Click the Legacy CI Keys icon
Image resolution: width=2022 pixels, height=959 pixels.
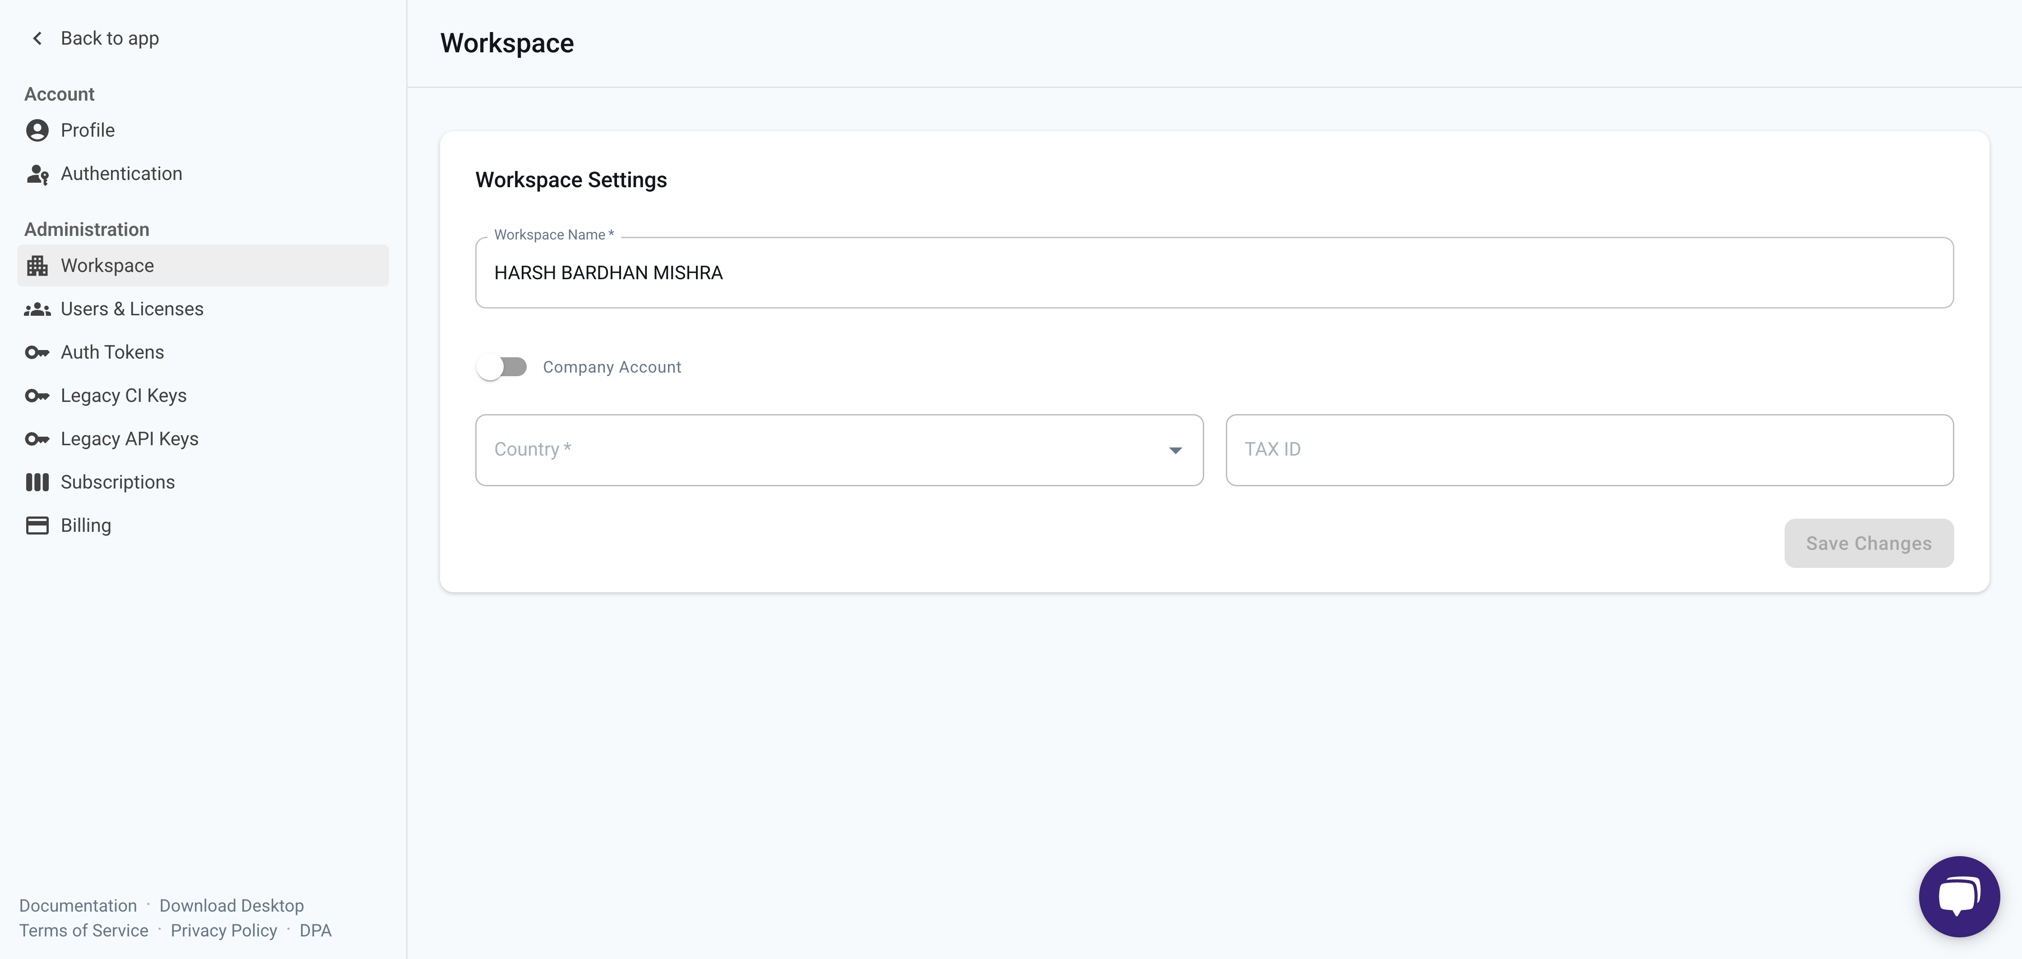tap(37, 395)
